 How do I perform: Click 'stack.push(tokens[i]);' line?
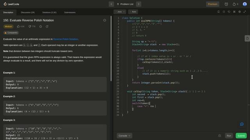tap(156, 74)
